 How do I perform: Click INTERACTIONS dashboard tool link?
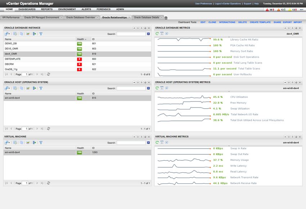[227, 22]
